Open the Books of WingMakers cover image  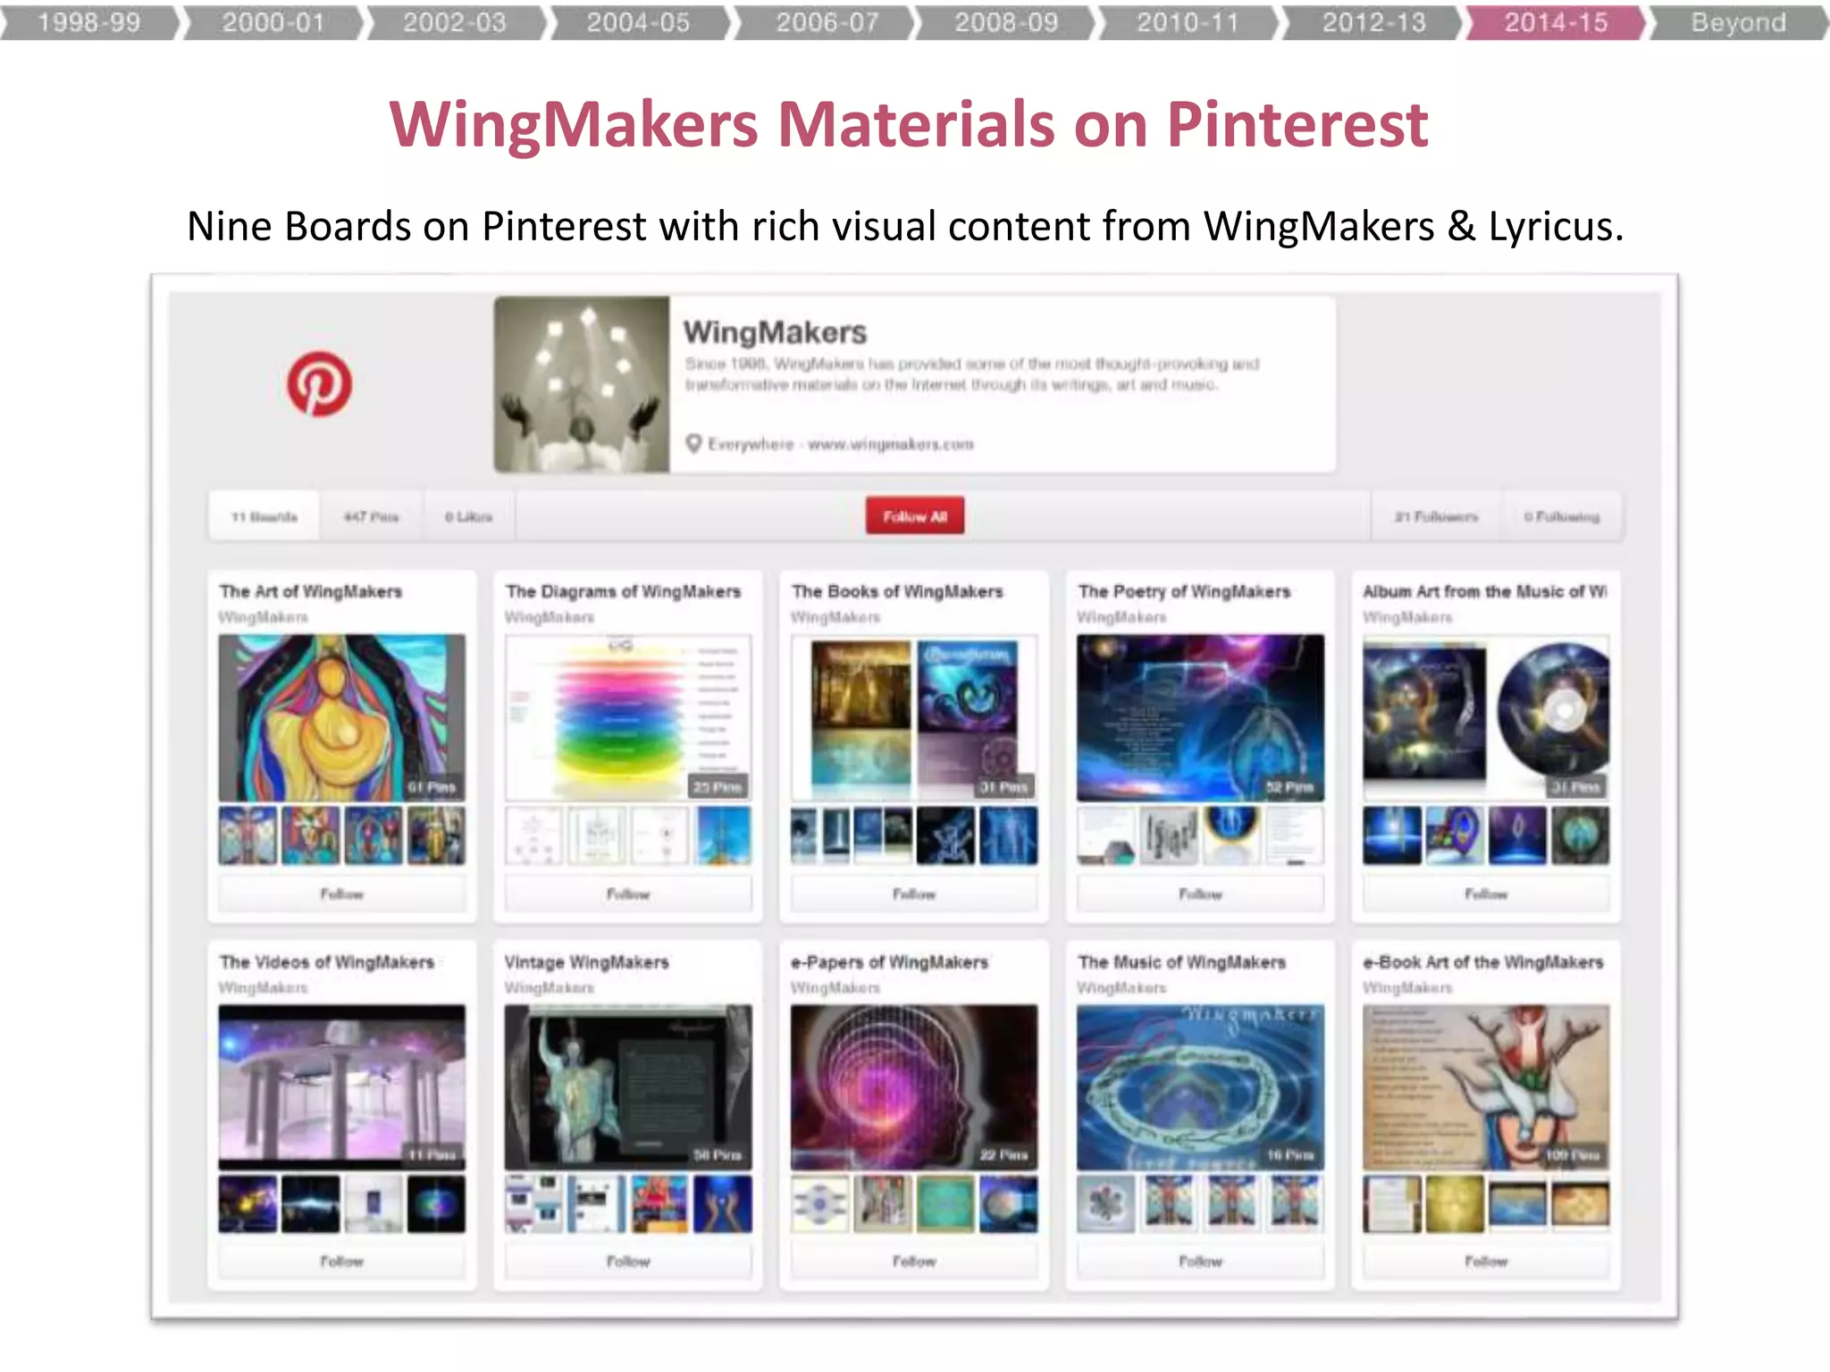(914, 717)
